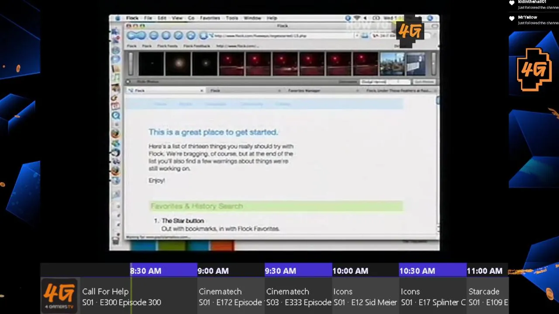Click the magnifying glass icon in the Dock
This screenshot has height=314, width=559.
[116, 115]
